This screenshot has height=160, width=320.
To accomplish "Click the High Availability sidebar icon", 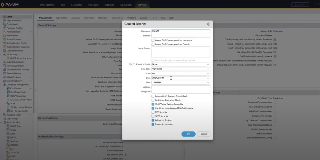I will pos(4,20).
